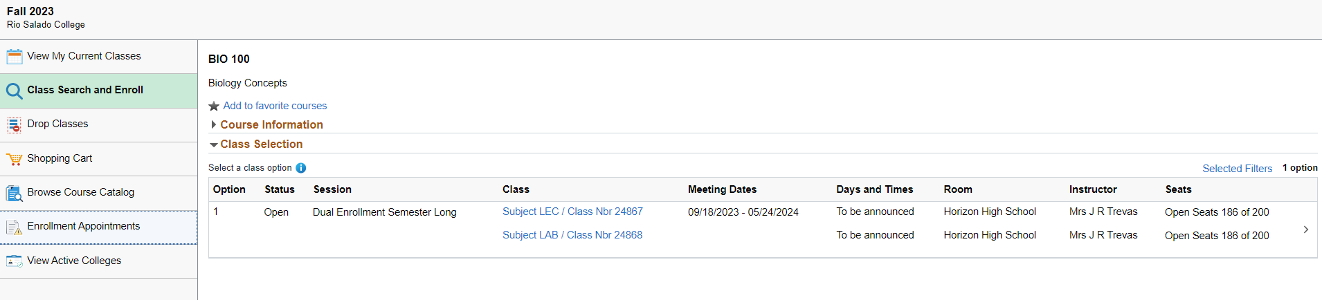Click the Browse Course Catalog icon
This screenshot has height=300, width=1322.
point(14,193)
